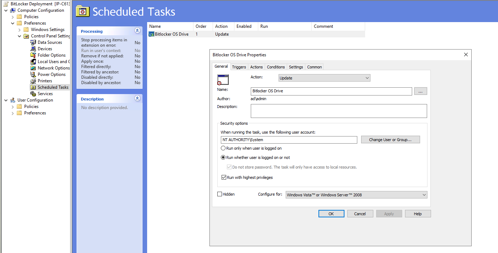Click Preferences folder icon under User Configuration
This screenshot has width=498, height=253.
(x=20, y=113)
